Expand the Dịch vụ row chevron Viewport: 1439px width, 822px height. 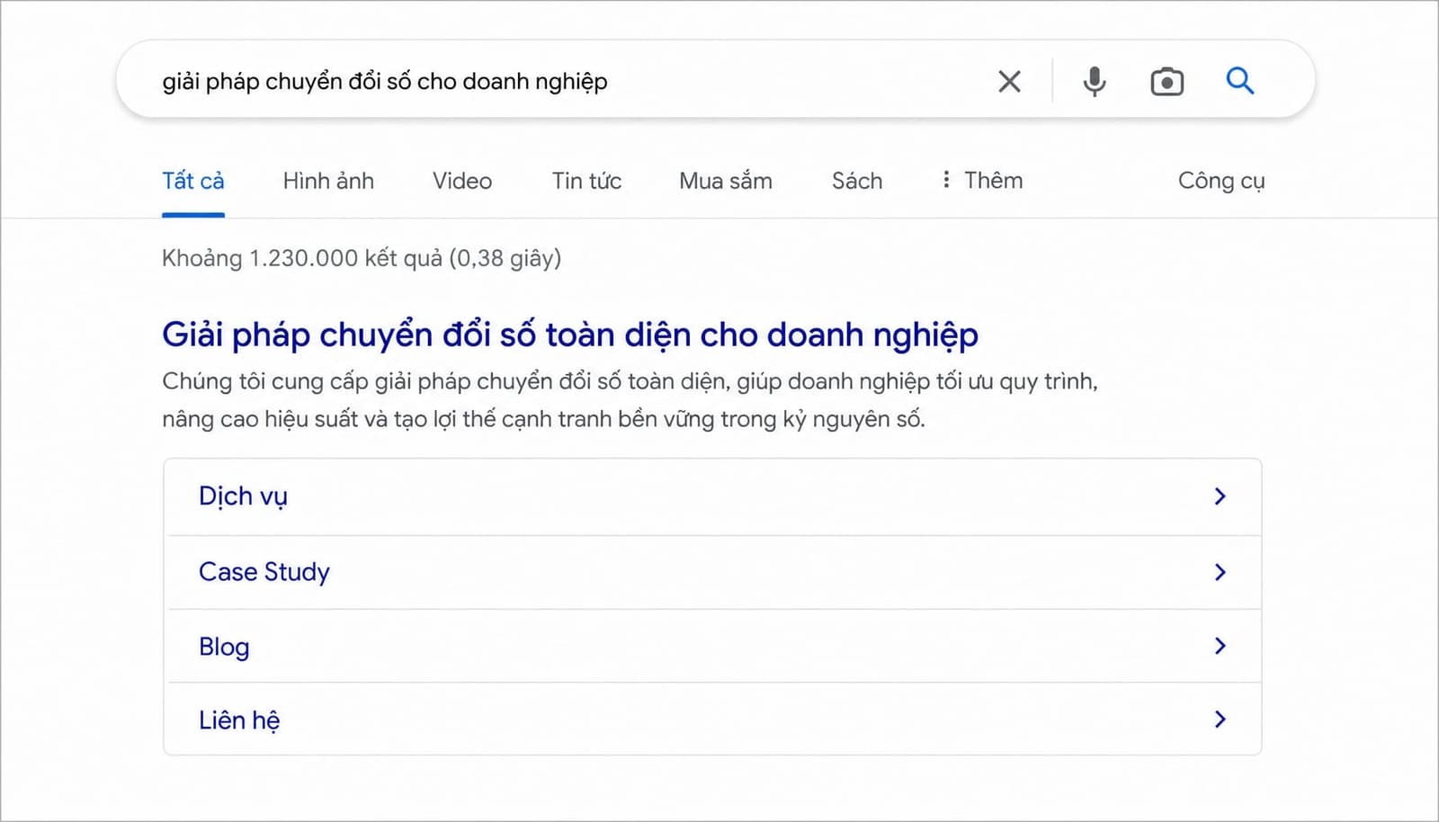point(1220,496)
